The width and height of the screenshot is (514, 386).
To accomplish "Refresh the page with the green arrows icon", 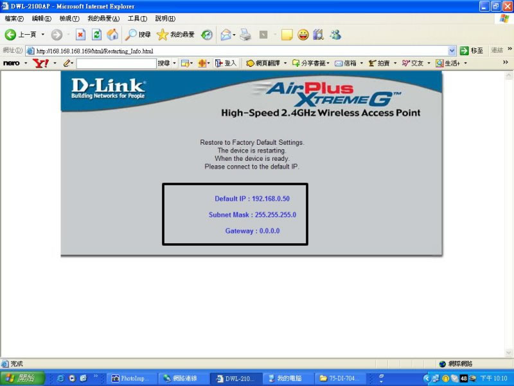I will (96, 35).
